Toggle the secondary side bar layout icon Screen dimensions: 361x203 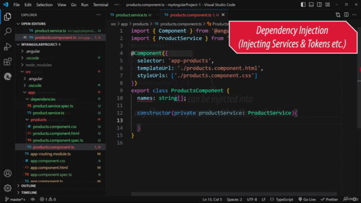pos(319,5)
